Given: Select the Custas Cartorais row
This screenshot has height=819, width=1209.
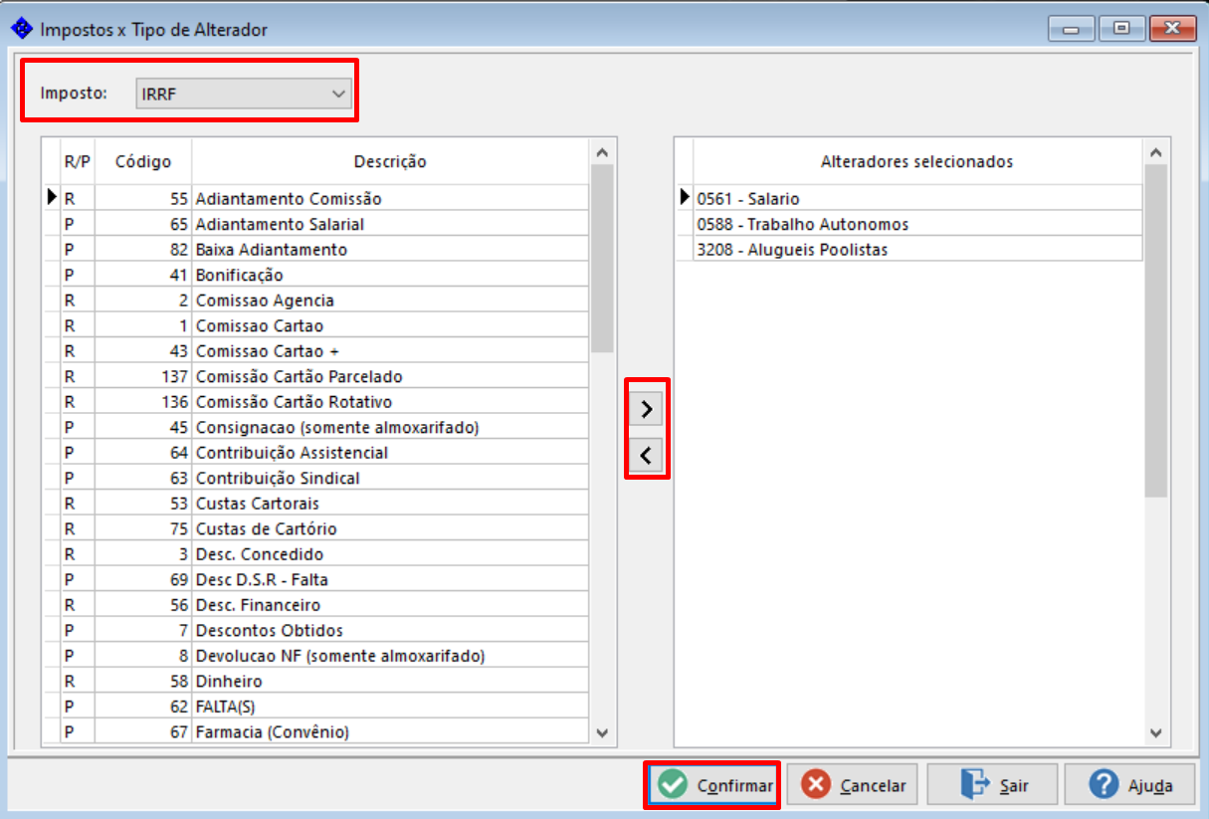Looking at the screenshot, I should click(316, 503).
